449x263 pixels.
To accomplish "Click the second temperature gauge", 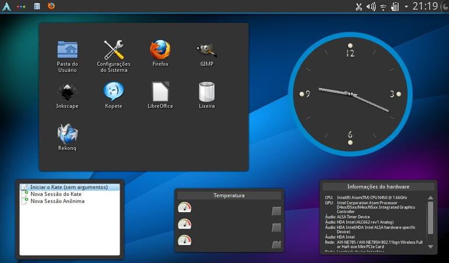I will (184, 224).
